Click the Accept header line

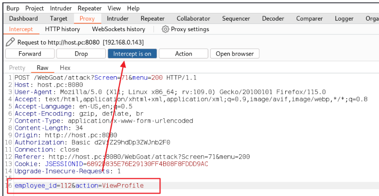point(191,99)
